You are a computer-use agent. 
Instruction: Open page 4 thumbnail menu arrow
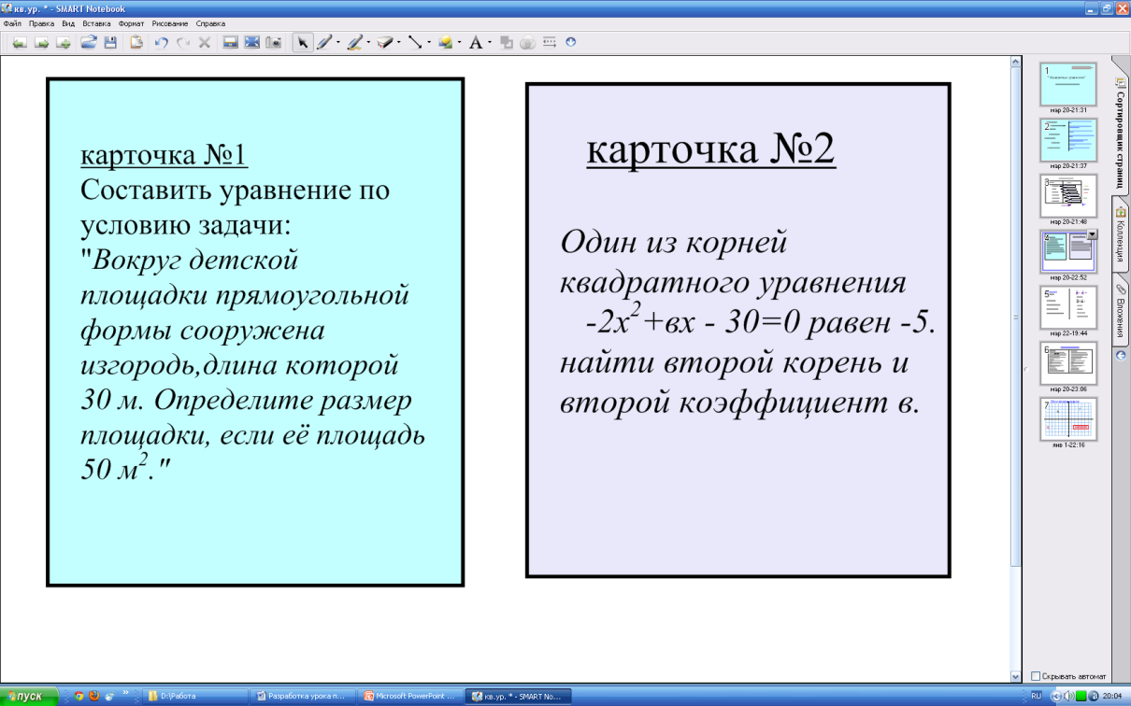pyautogui.click(x=1092, y=234)
